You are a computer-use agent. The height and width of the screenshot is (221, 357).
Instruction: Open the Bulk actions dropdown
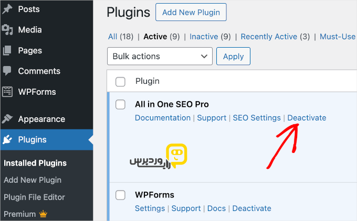[x=160, y=57]
